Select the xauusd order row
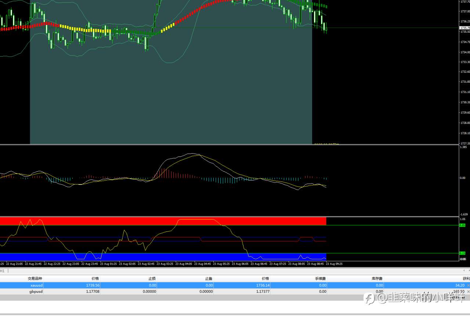This screenshot has height=316, width=470. tap(235, 285)
